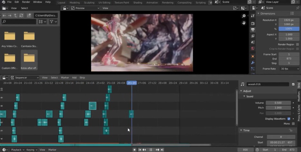Adjust the Volume 0.500 slider
This screenshot has width=301, height=152.
click(279, 103)
